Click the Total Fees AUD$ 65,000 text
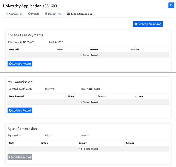 [x=21, y=42]
